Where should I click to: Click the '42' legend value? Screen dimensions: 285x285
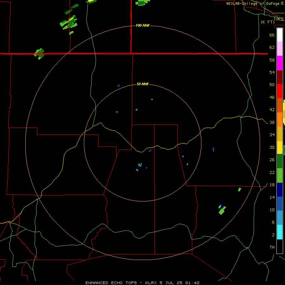coord(272,110)
